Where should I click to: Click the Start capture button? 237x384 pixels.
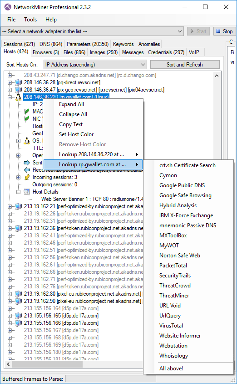coord(198,31)
